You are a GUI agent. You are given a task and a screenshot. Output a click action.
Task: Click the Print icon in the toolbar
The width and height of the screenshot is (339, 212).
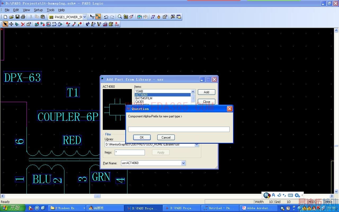pos(23,17)
